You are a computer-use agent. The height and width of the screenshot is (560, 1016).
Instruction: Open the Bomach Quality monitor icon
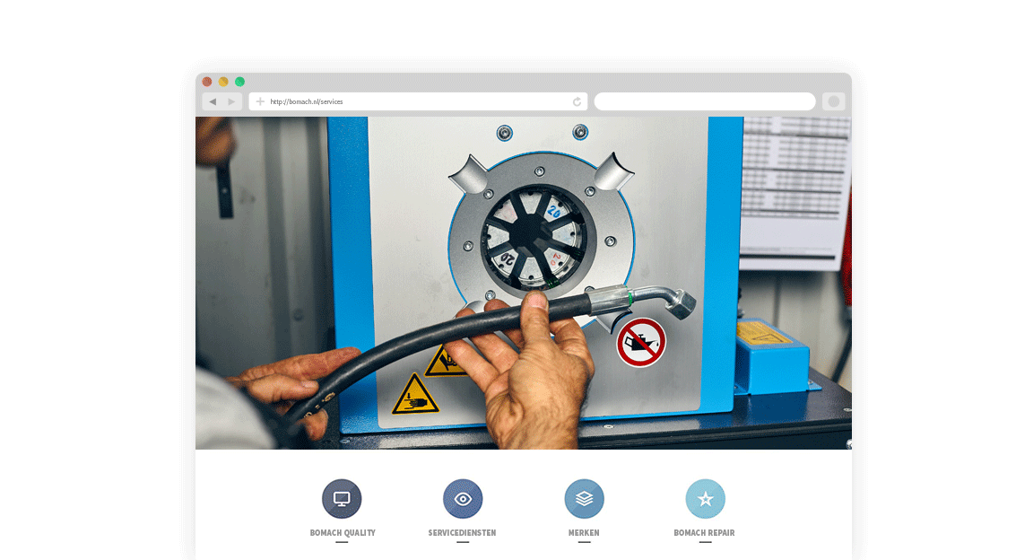[x=342, y=499]
